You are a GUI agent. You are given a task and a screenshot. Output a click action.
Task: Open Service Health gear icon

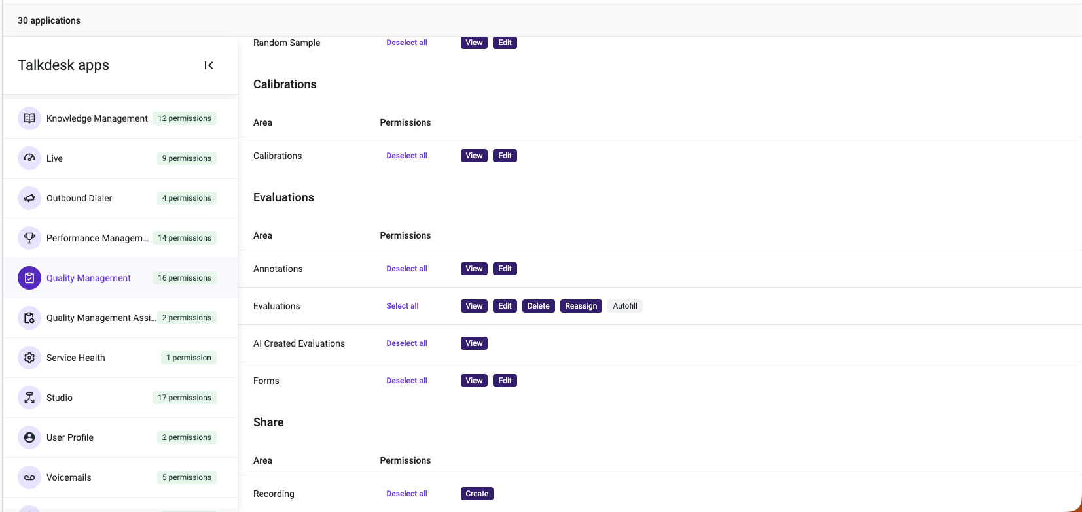[29, 358]
